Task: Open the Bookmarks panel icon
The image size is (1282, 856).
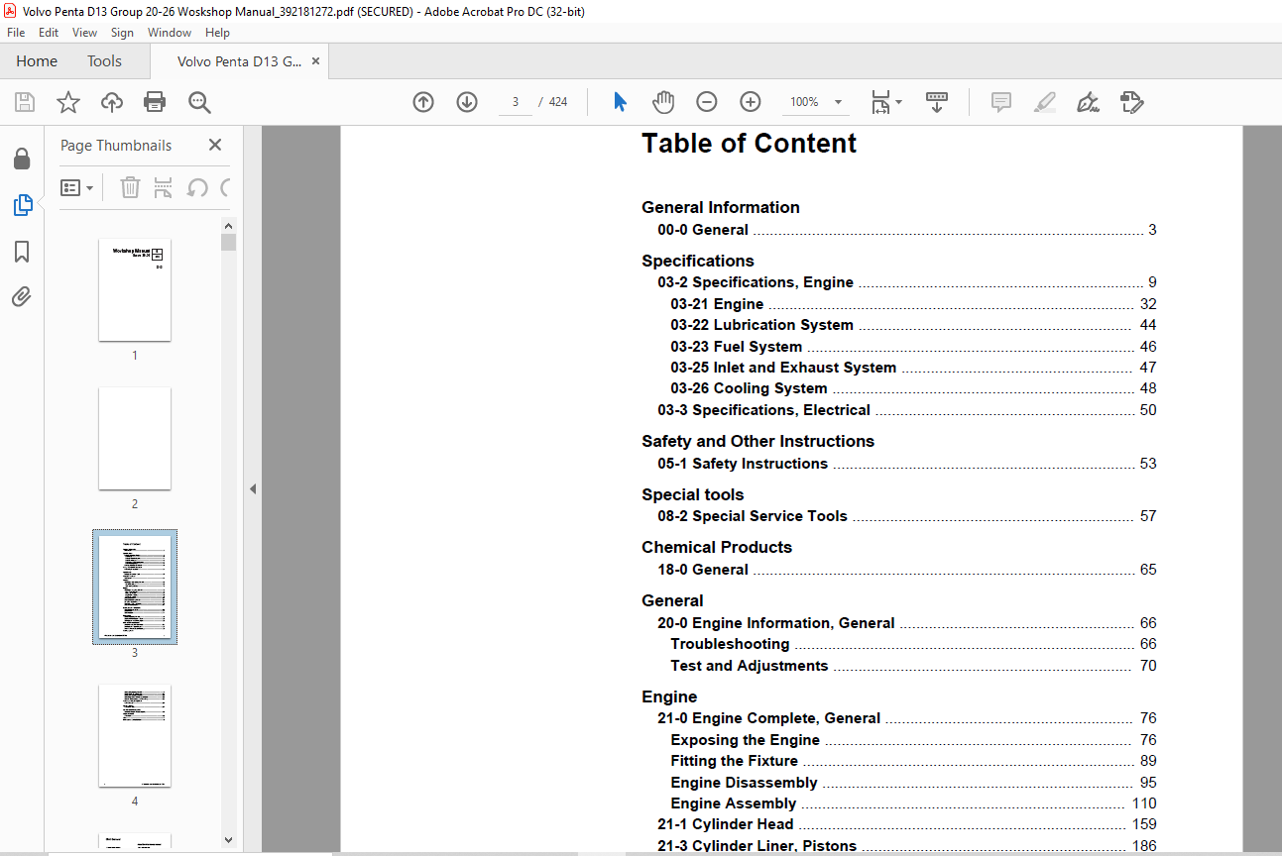Action: [22, 252]
